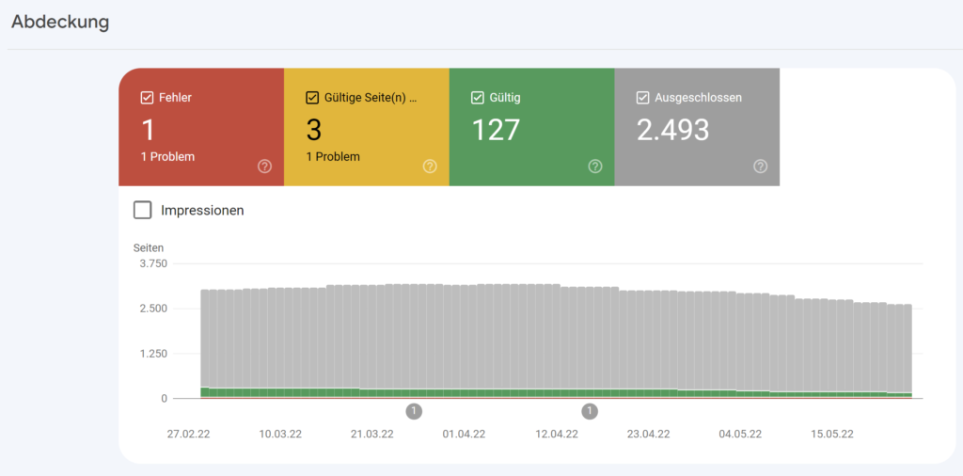
Task: Open help icon on Gültig card
Action: pos(595,166)
